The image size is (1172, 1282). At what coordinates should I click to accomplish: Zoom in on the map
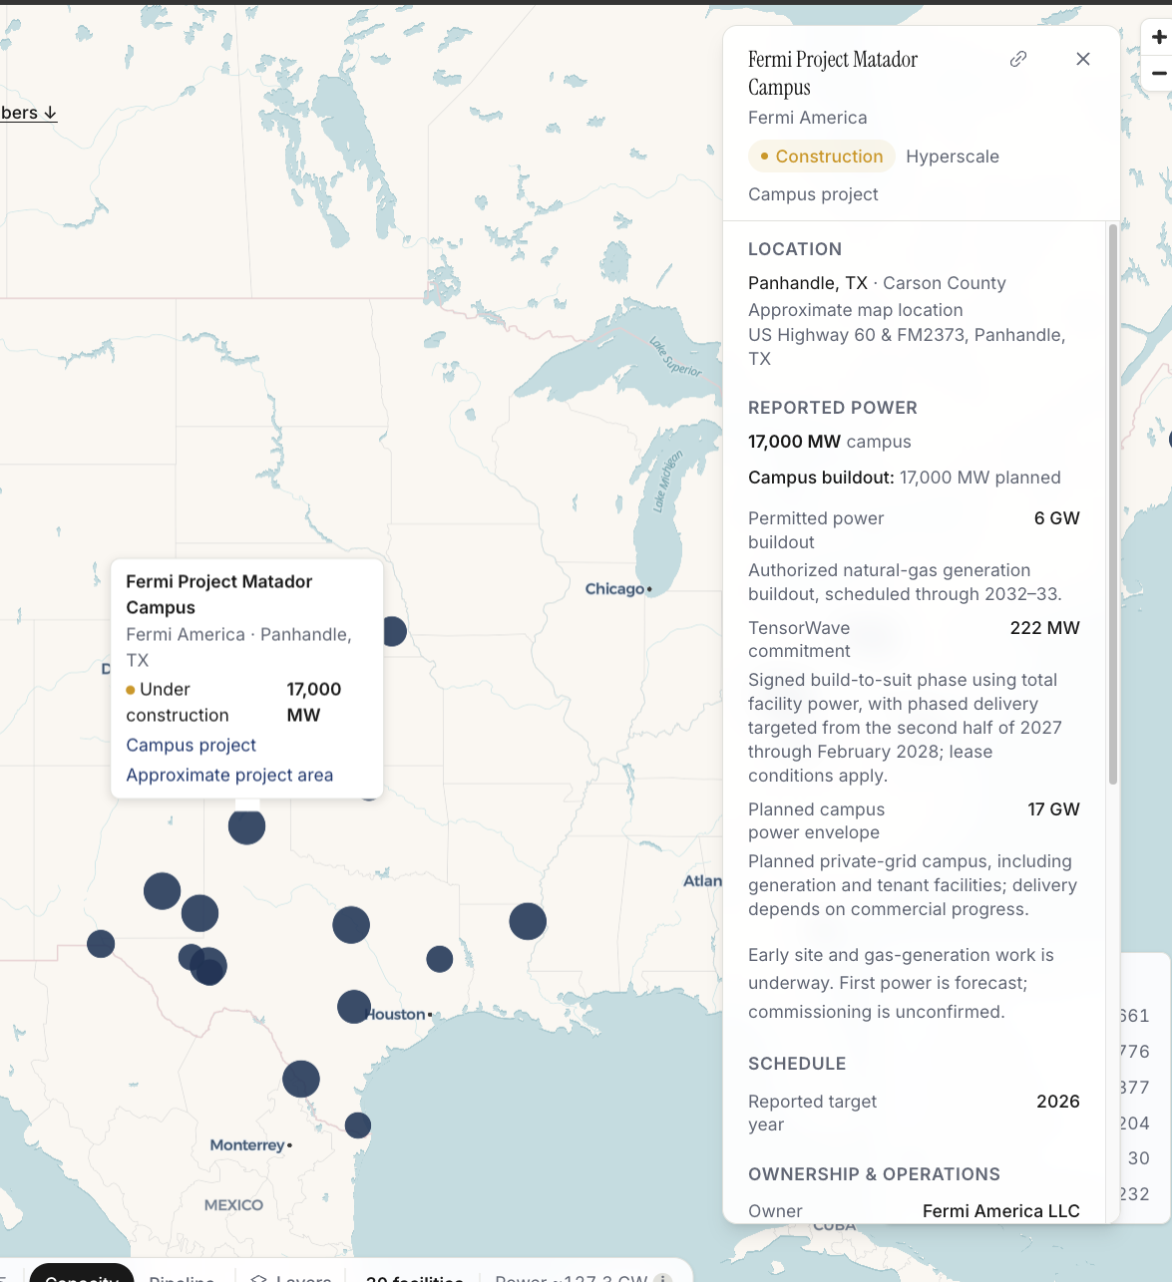tap(1158, 37)
